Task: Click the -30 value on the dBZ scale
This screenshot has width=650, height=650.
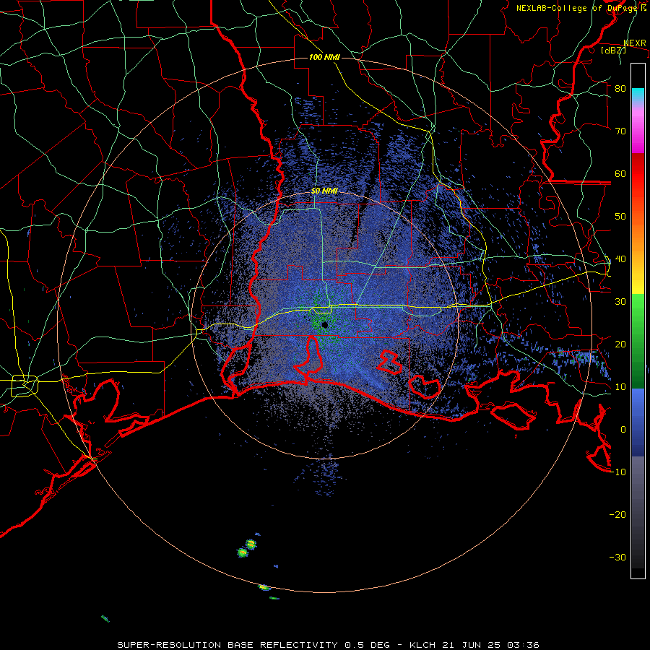Action: pyautogui.click(x=617, y=558)
